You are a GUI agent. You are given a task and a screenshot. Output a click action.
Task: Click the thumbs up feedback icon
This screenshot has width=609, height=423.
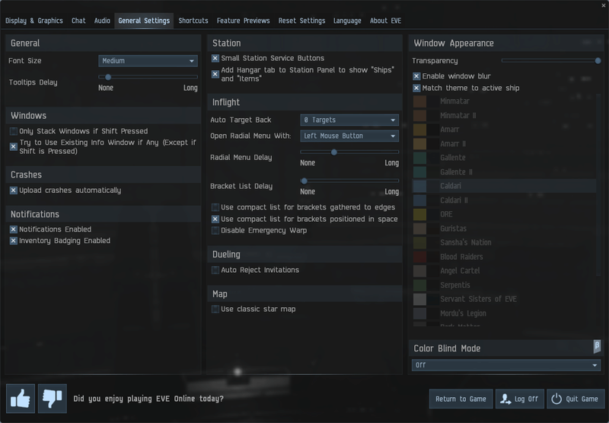click(x=21, y=399)
